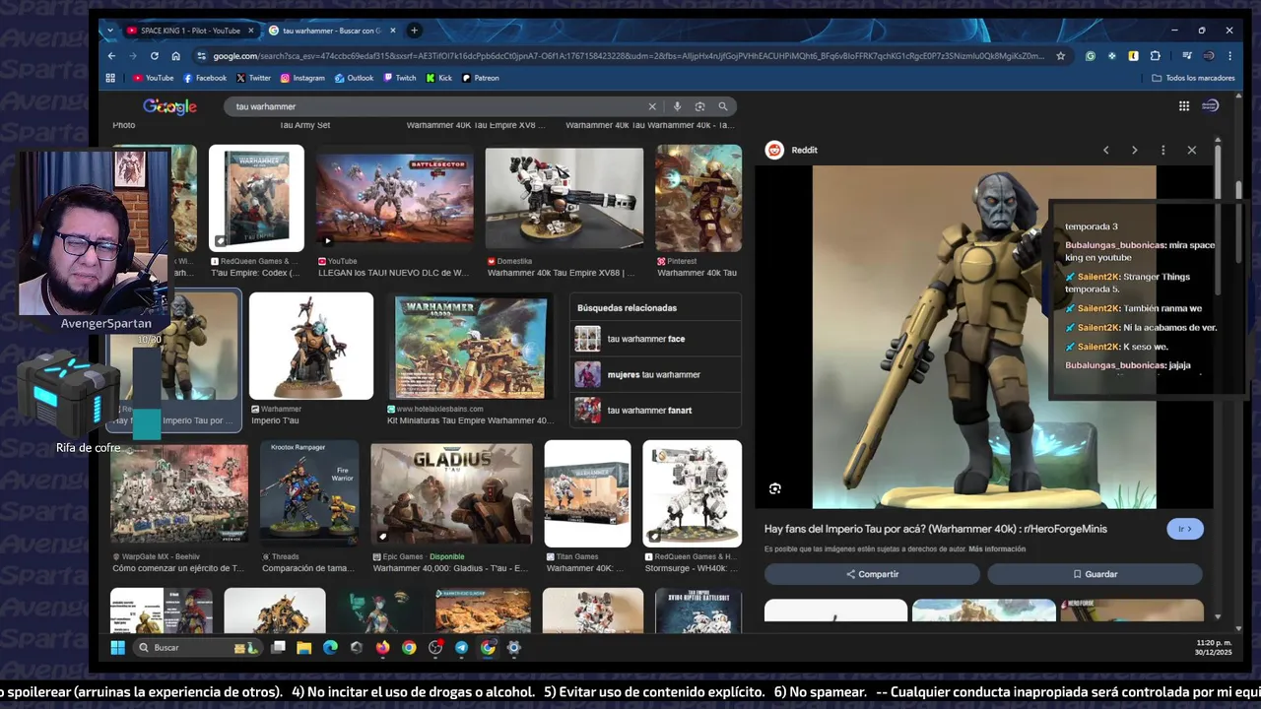The width and height of the screenshot is (1261, 709).
Task: Start voice search with the microphone icon
Action: [677, 106]
